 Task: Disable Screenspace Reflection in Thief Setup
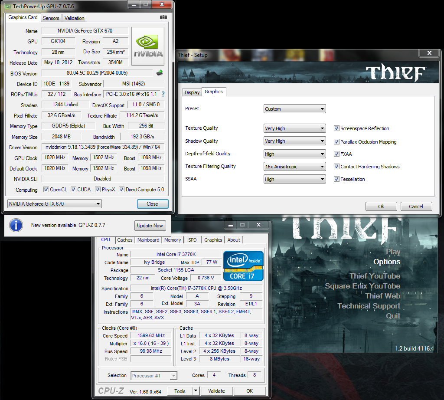click(x=336, y=128)
